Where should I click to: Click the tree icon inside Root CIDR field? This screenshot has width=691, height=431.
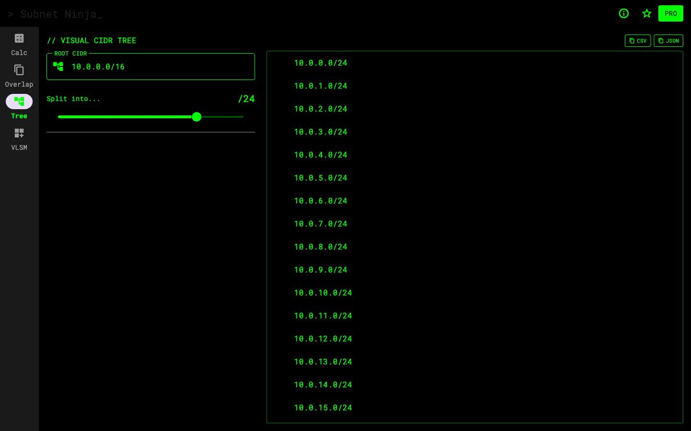58,67
